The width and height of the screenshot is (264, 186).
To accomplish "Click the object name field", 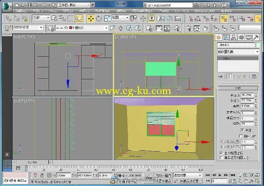I will [236, 45].
